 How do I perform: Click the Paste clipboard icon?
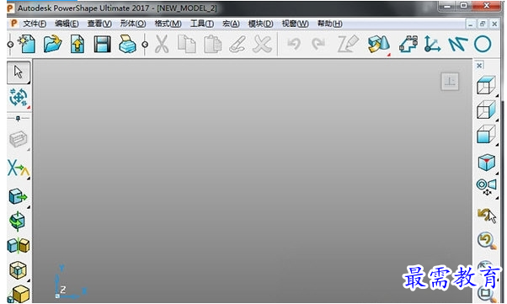[212, 44]
